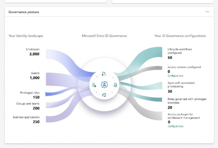Click Access reviews configured label

(x=184, y=67)
